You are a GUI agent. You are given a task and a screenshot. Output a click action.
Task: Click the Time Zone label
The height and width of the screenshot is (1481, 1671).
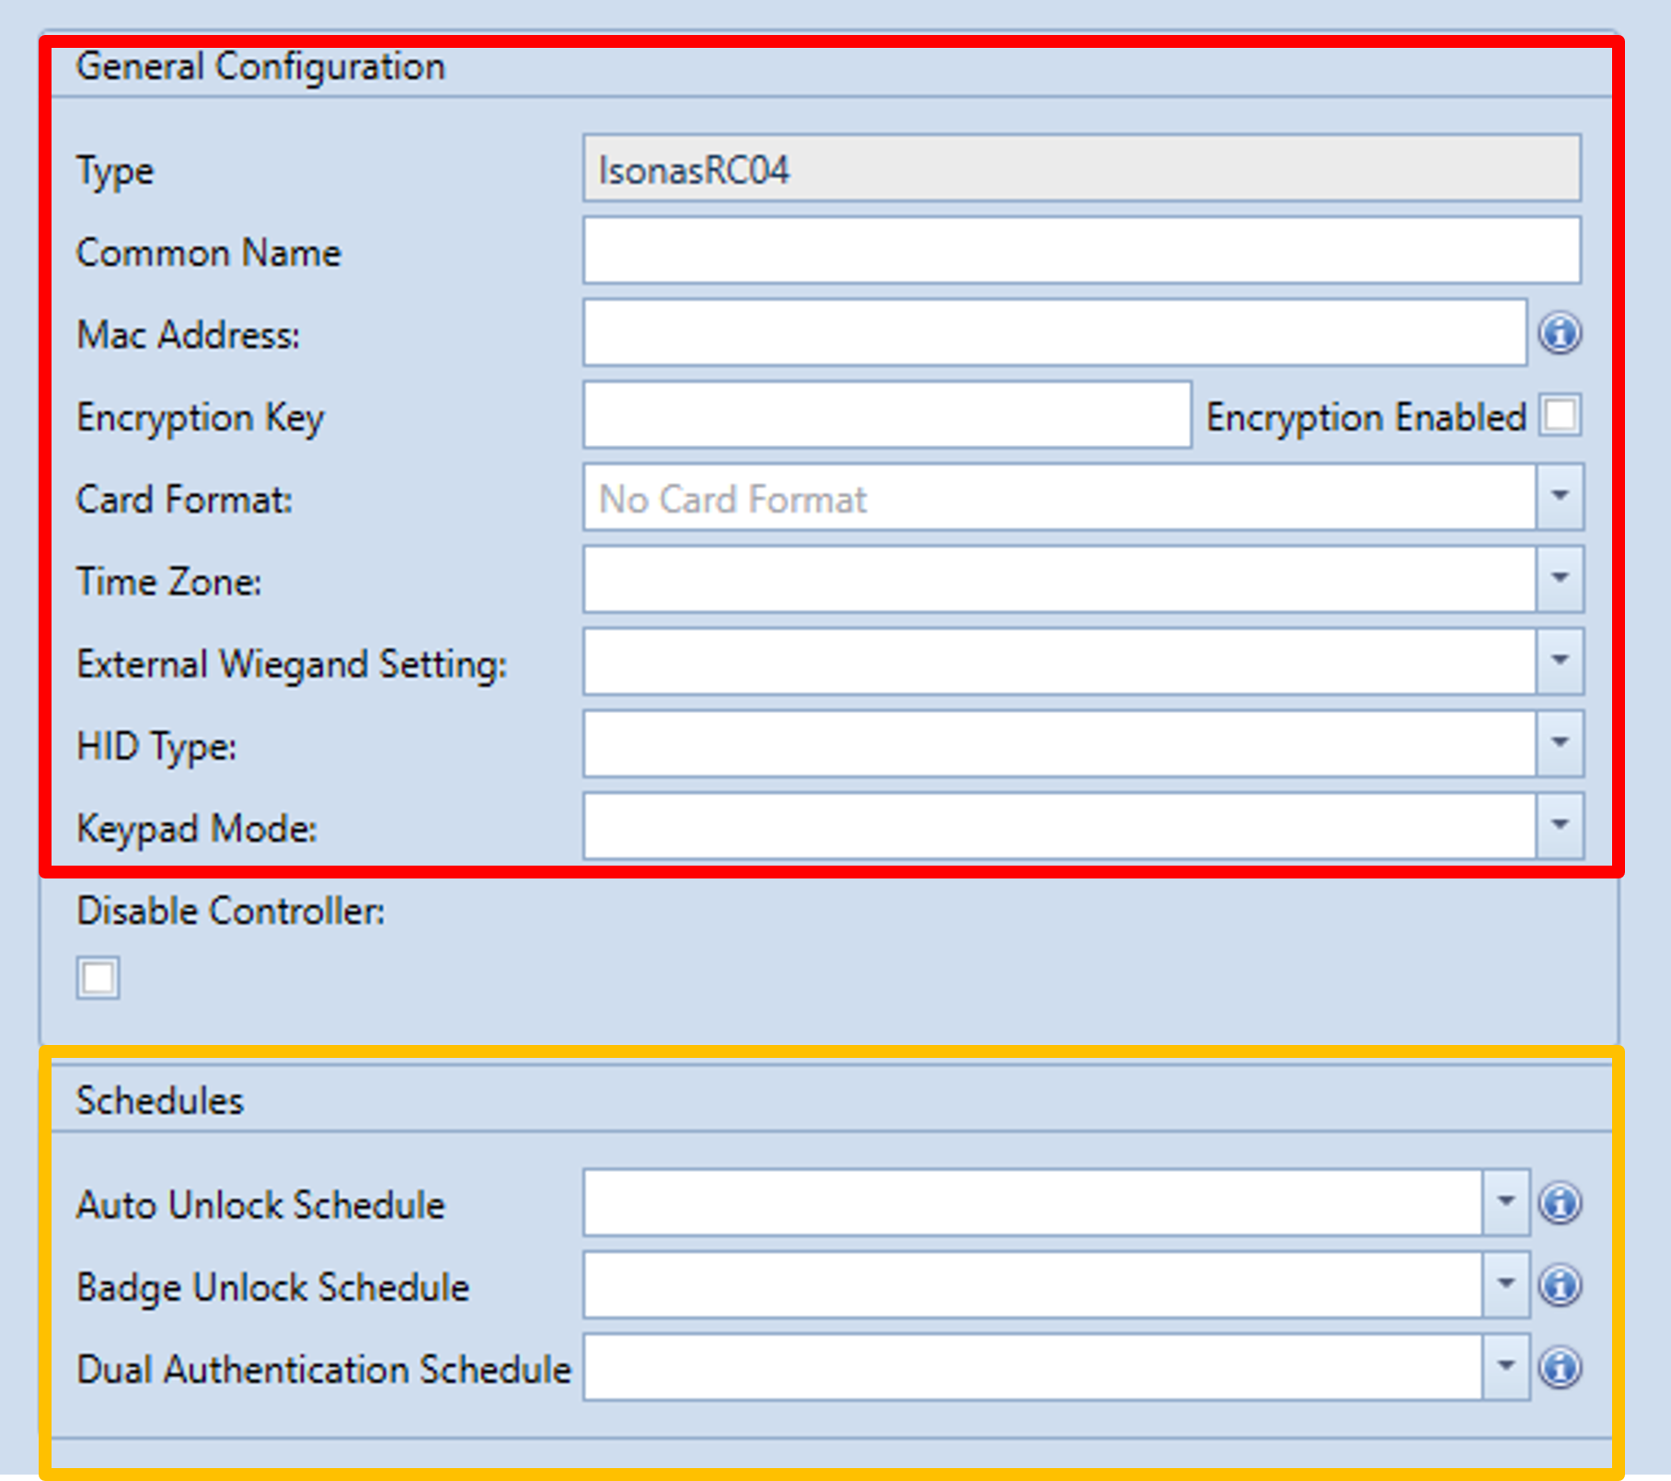pyautogui.click(x=169, y=582)
